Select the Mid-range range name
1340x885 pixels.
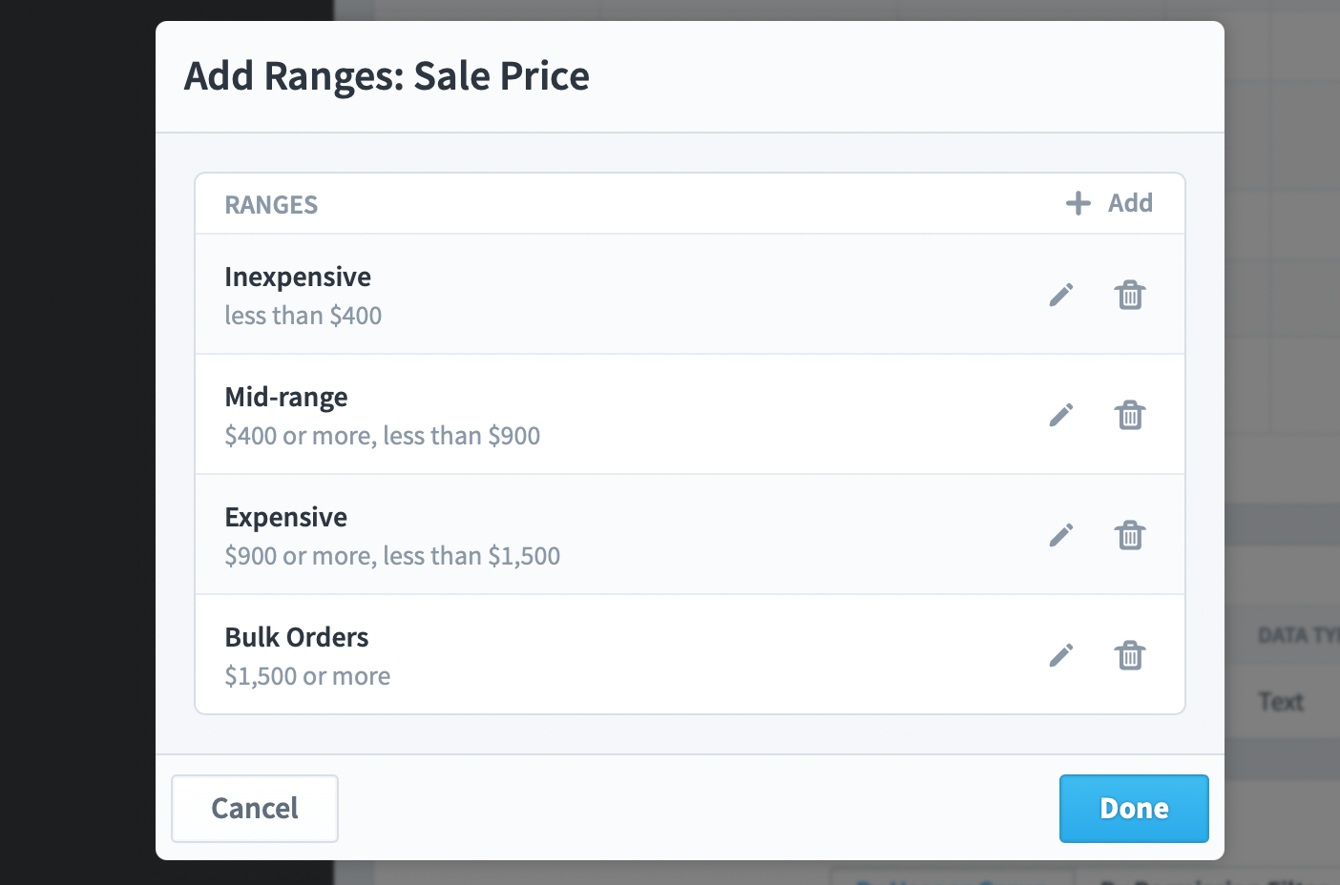[x=286, y=397]
